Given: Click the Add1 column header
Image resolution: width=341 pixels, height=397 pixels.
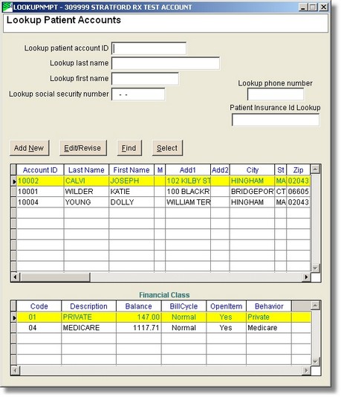Looking at the screenshot, I should 188,170.
